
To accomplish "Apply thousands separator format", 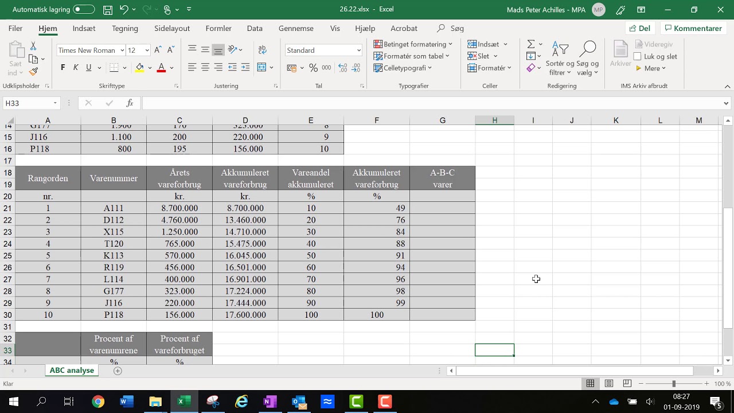I will coord(326,68).
